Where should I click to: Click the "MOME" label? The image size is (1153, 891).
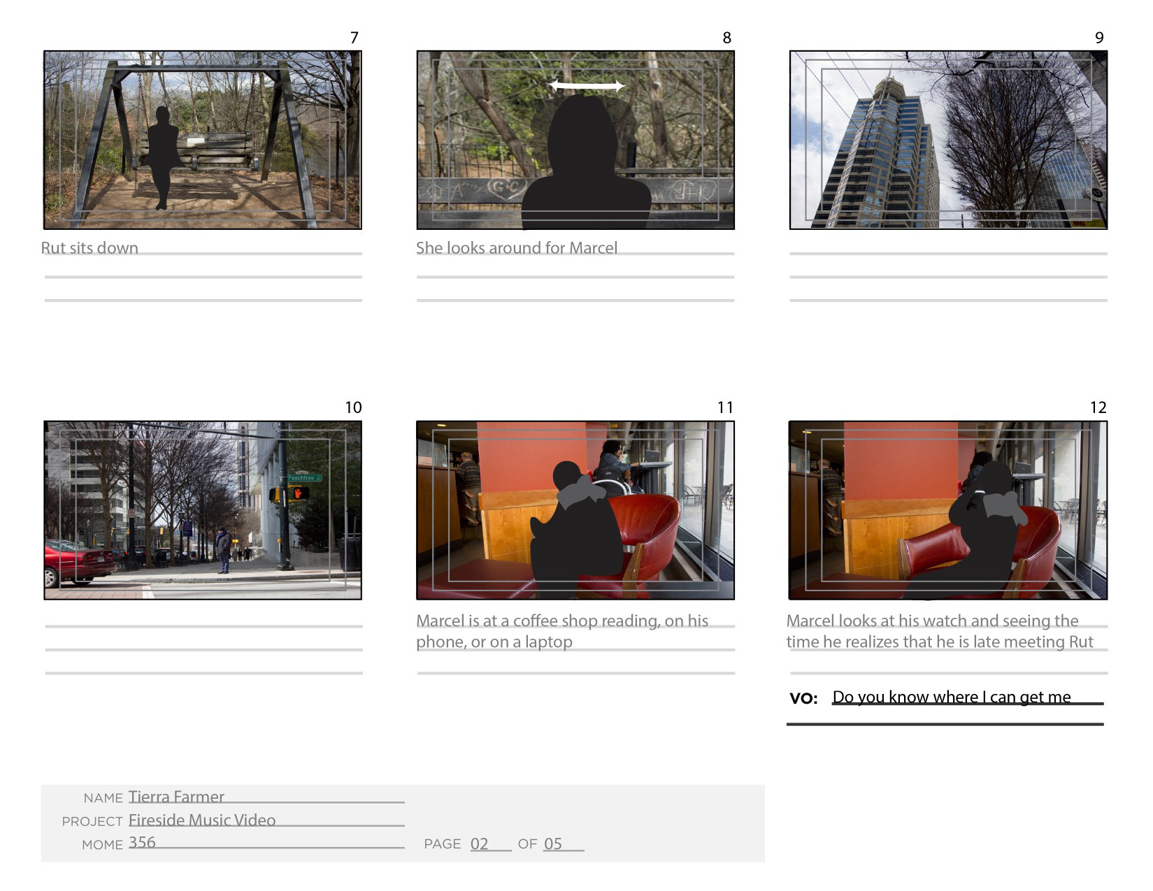point(102,845)
